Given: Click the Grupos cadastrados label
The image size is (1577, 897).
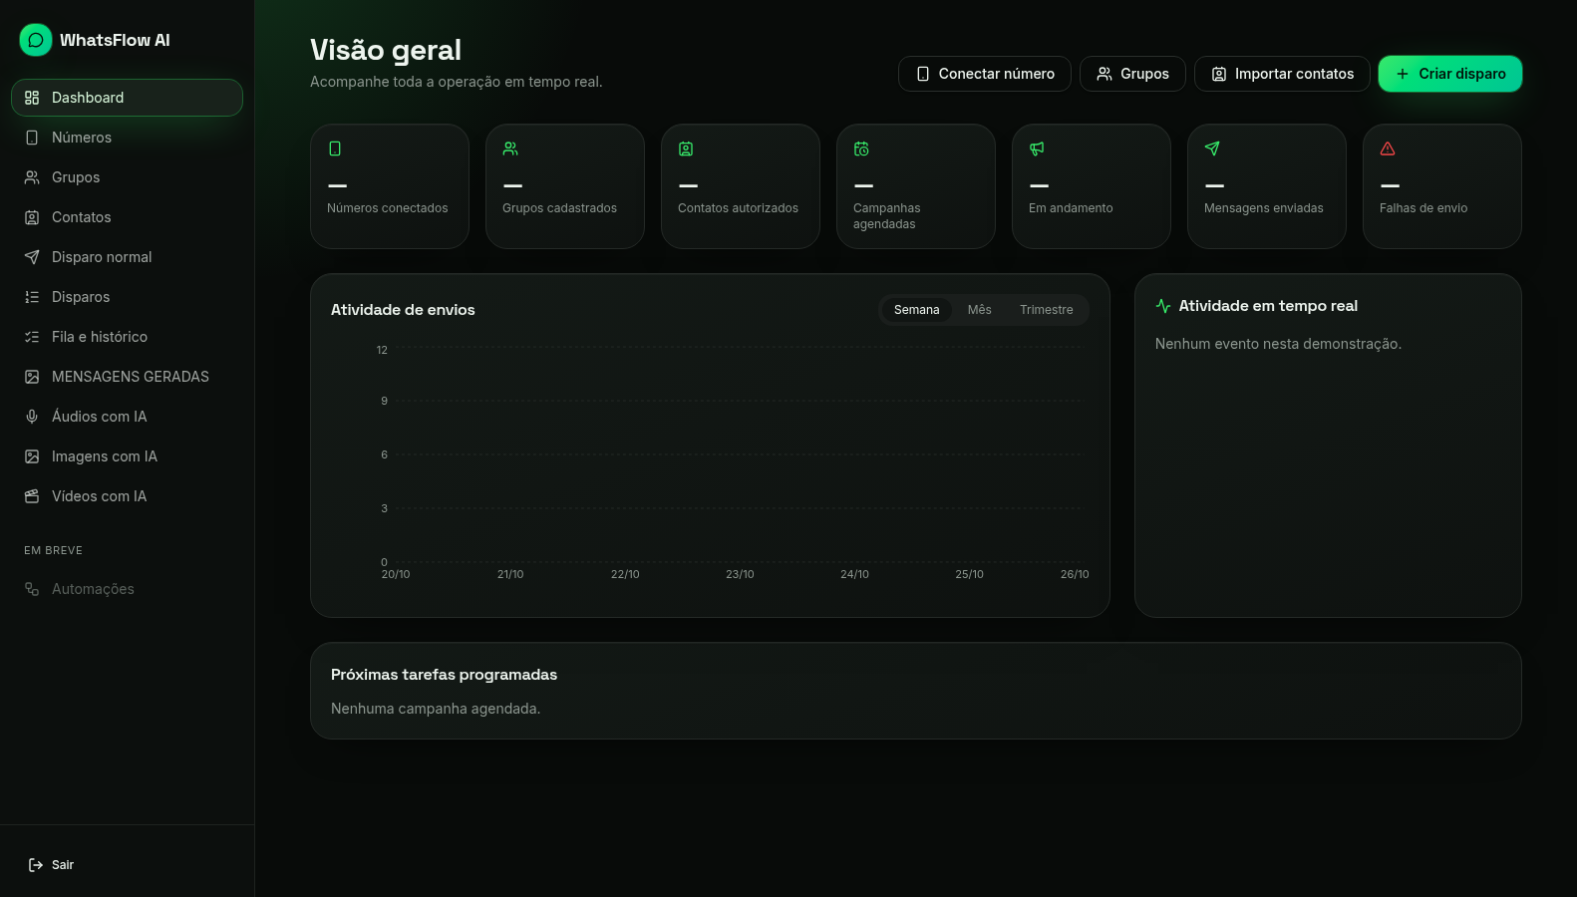Looking at the screenshot, I should point(559,208).
